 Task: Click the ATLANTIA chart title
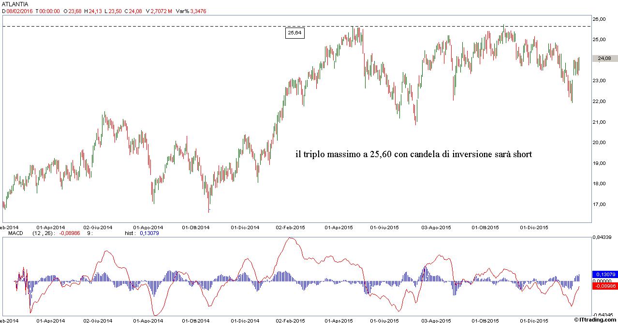click(x=15, y=4)
